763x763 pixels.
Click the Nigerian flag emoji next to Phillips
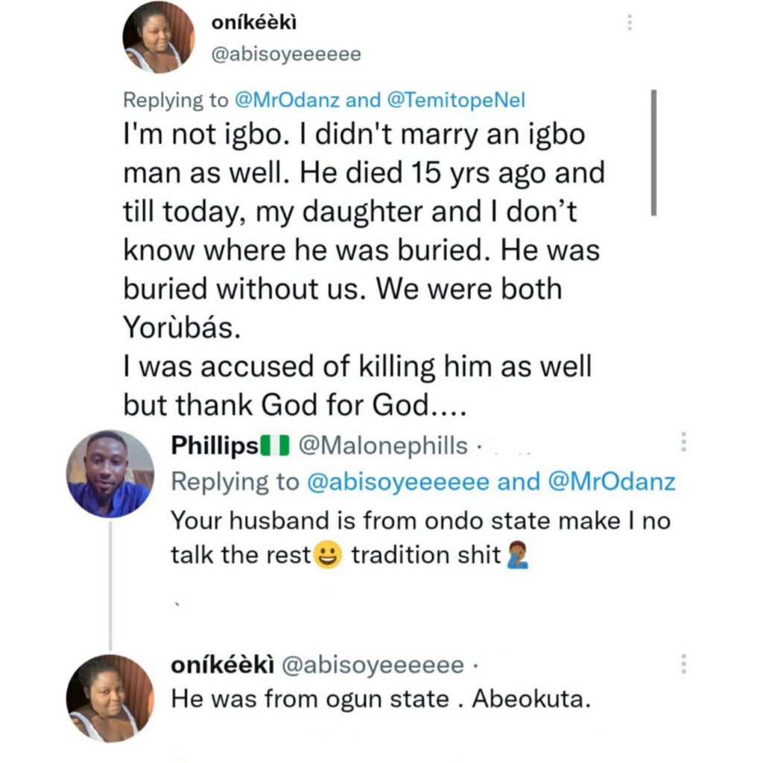pos(274,446)
